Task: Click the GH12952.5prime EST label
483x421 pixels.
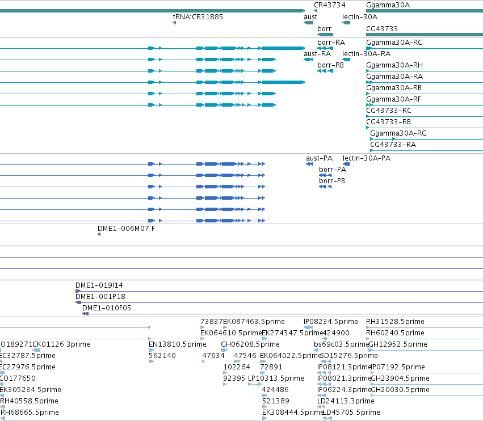Action: click(x=398, y=344)
